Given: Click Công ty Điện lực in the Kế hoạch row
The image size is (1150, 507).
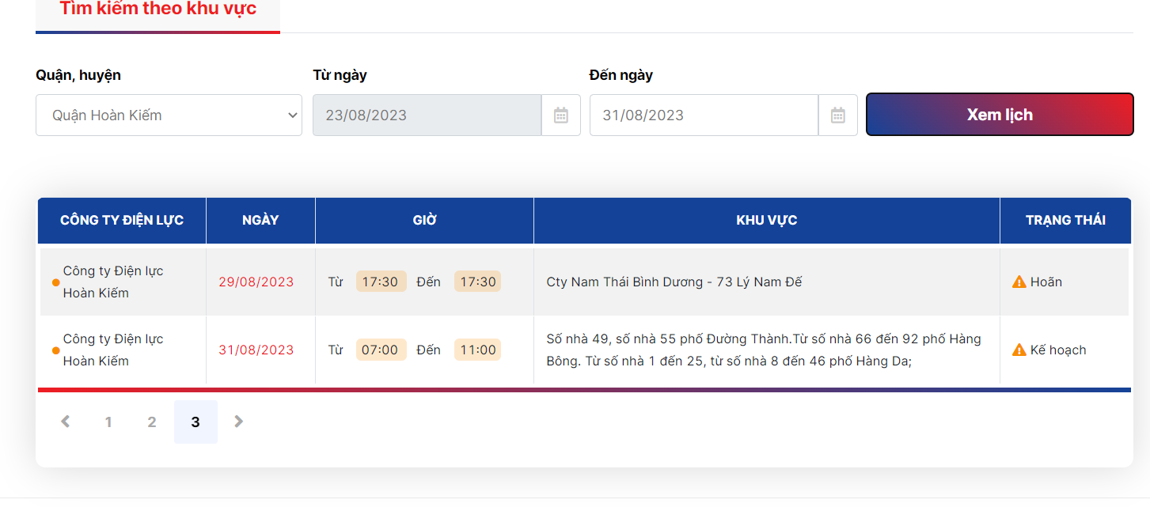Looking at the screenshot, I should click(113, 350).
